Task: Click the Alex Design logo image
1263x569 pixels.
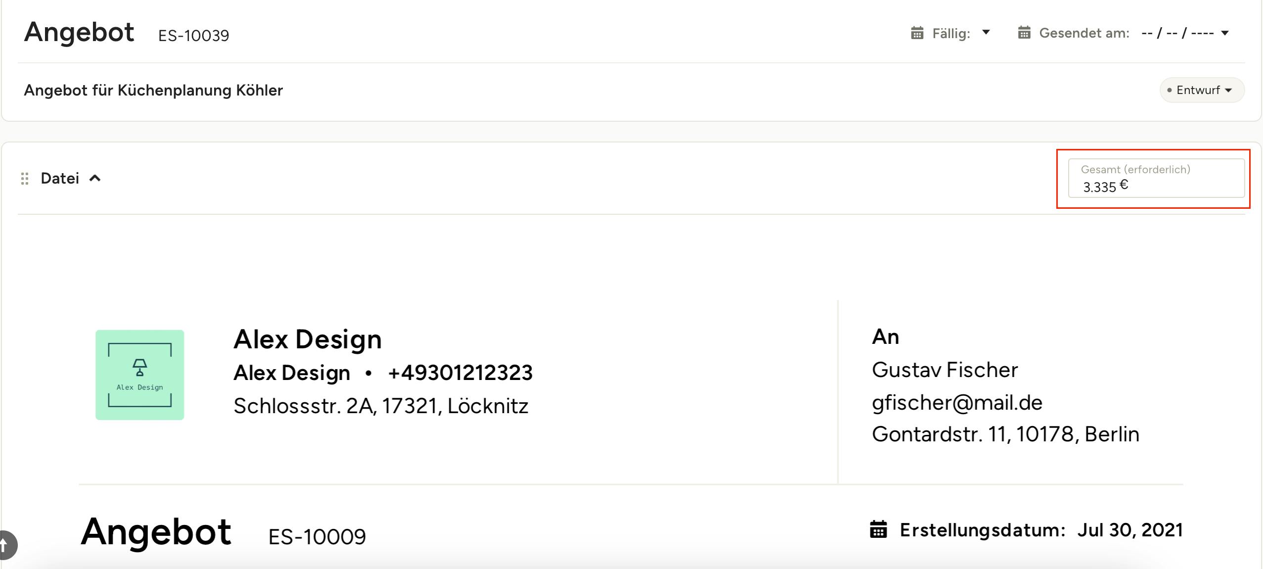Action: pyautogui.click(x=140, y=375)
